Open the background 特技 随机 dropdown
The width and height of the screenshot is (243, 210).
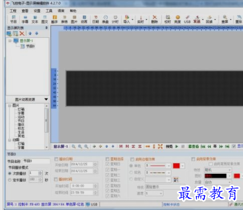230,170
